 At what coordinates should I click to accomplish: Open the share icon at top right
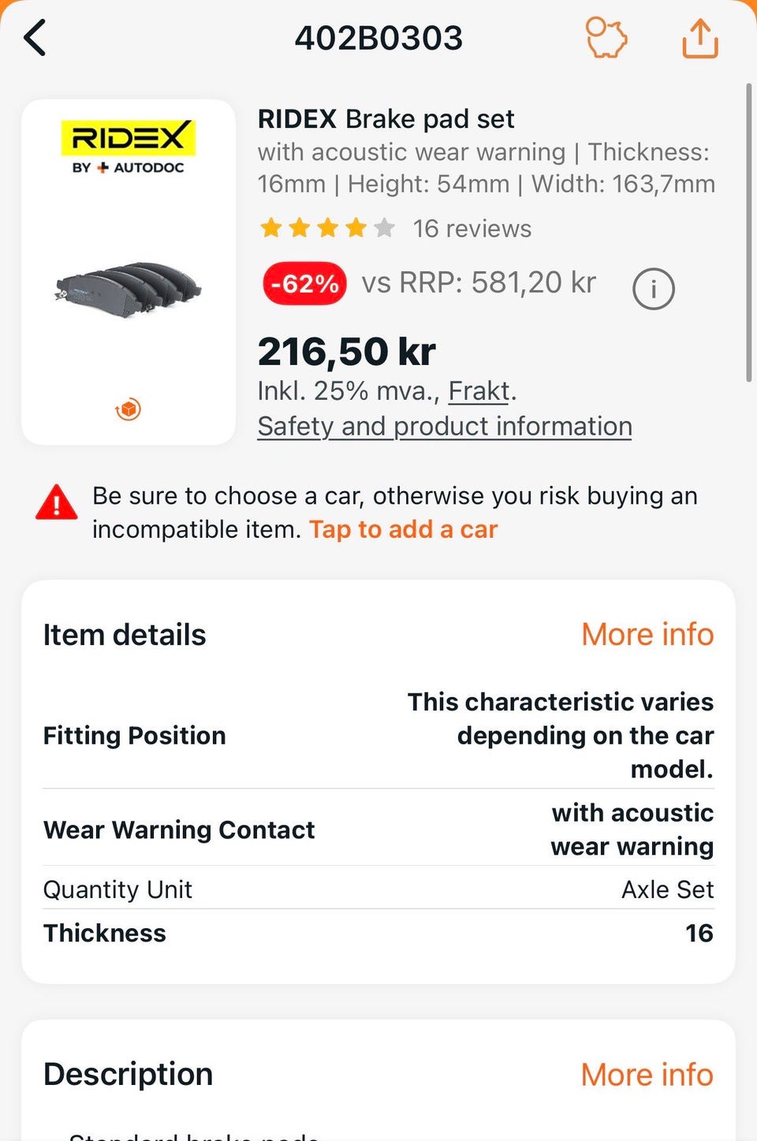700,38
